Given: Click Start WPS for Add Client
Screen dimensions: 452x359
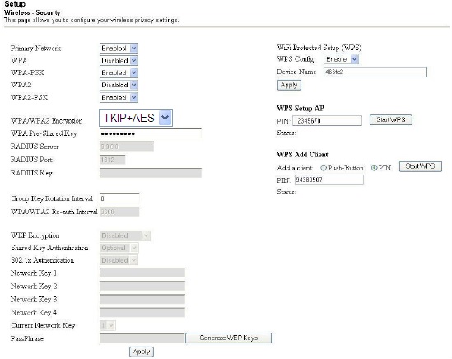Looking at the screenshot, I should tap(421, 166).
